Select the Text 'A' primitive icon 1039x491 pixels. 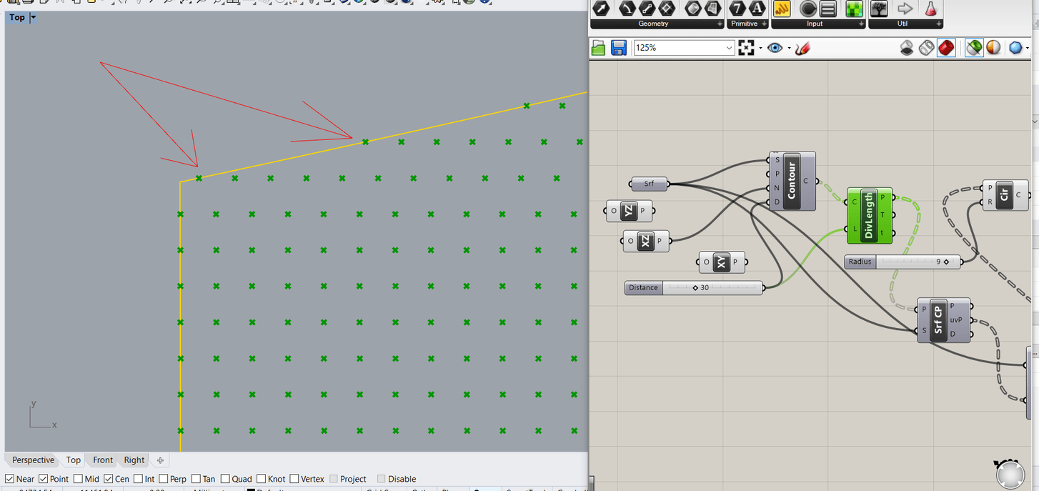pyautogui.click(x=757, y=9)
